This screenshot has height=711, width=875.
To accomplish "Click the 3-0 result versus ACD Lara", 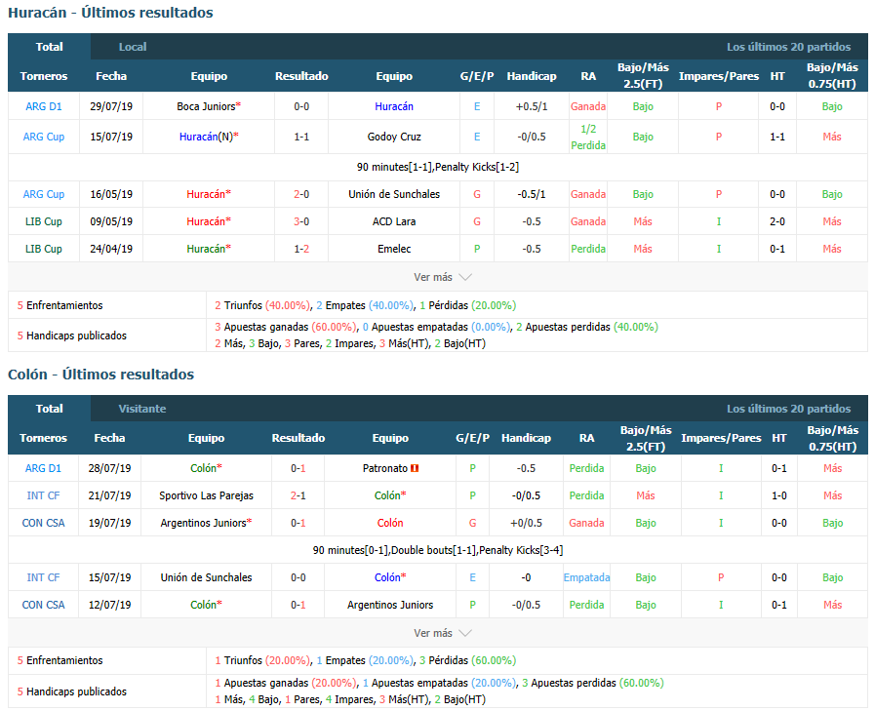I will 301,221.
